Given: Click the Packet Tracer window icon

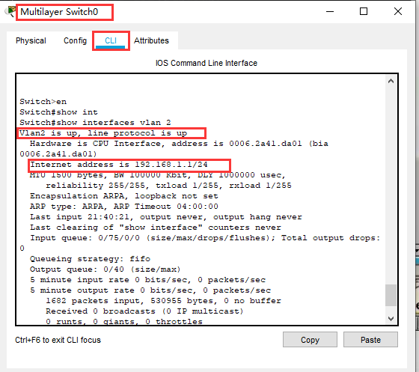Looking at the screenshot, I should [x=10, y=11].
